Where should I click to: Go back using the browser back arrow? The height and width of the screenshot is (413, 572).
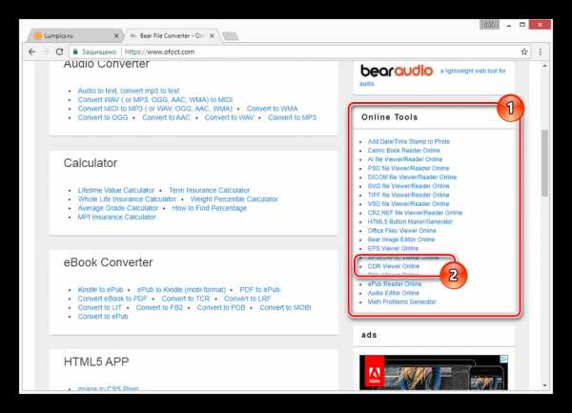(32, 52)
